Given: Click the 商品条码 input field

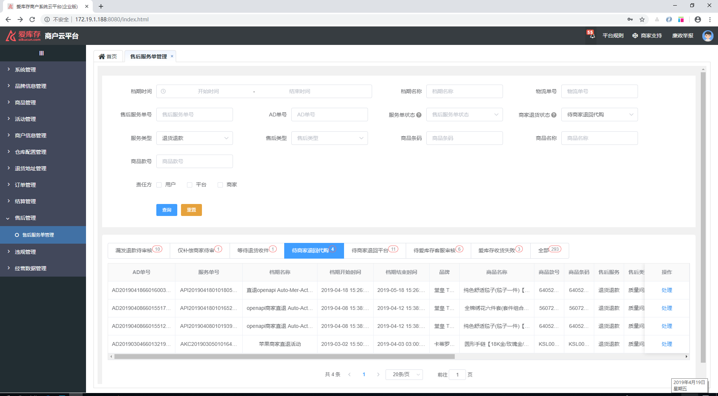Looking at the screenshot, I should [x=464, y=138].
